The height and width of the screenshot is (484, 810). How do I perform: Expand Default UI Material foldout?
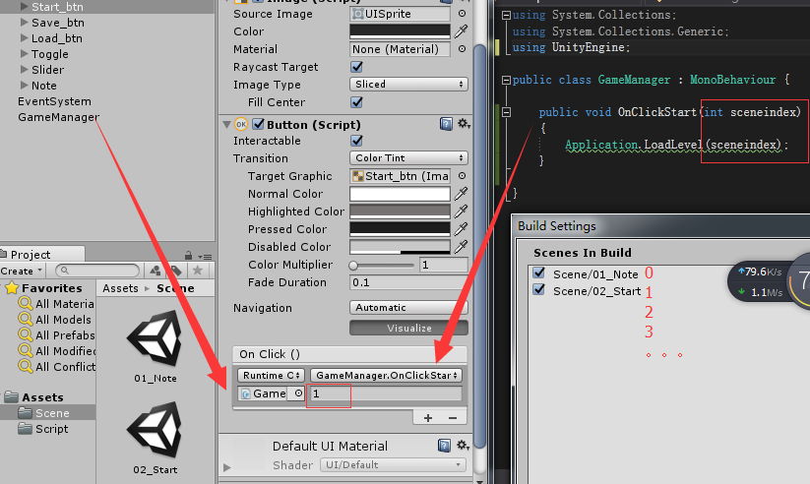(x=226, y=467)
